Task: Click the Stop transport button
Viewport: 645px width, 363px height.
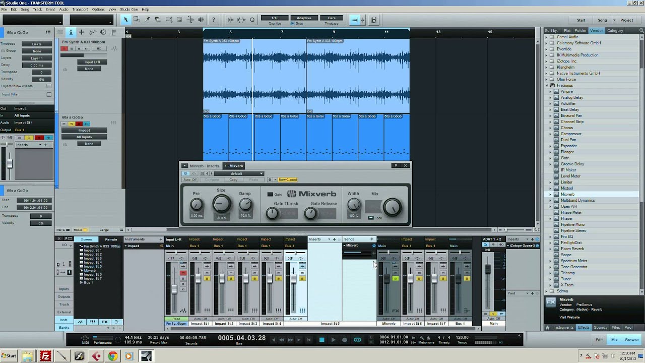Action: [321, 340]
